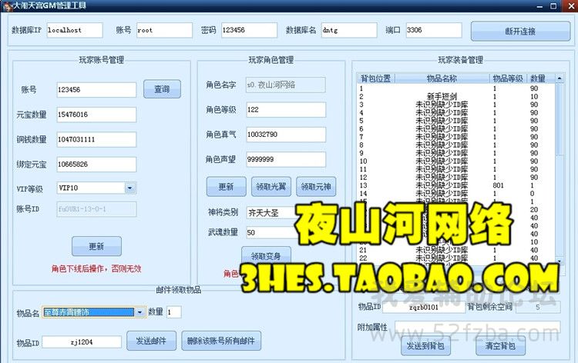Screen dimensions: 578x363
Task: Click the 背包位置 column header
Action: pos(376,78)
